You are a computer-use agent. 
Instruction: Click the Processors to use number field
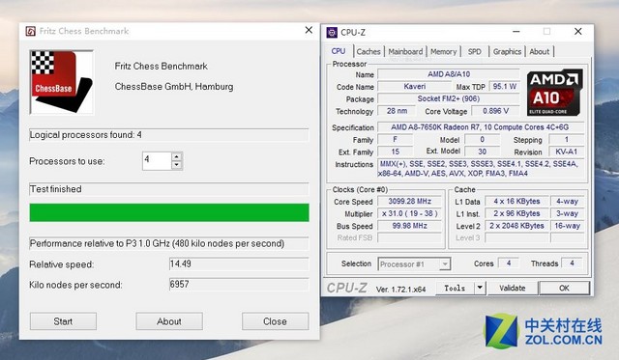click(157, 161)
